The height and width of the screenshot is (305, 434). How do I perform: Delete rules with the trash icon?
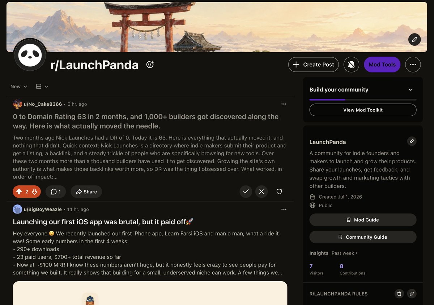pyautogui.click(x=399, y=294)
